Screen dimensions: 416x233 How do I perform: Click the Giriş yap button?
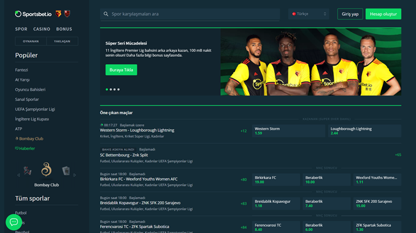[x=350, y=14]
